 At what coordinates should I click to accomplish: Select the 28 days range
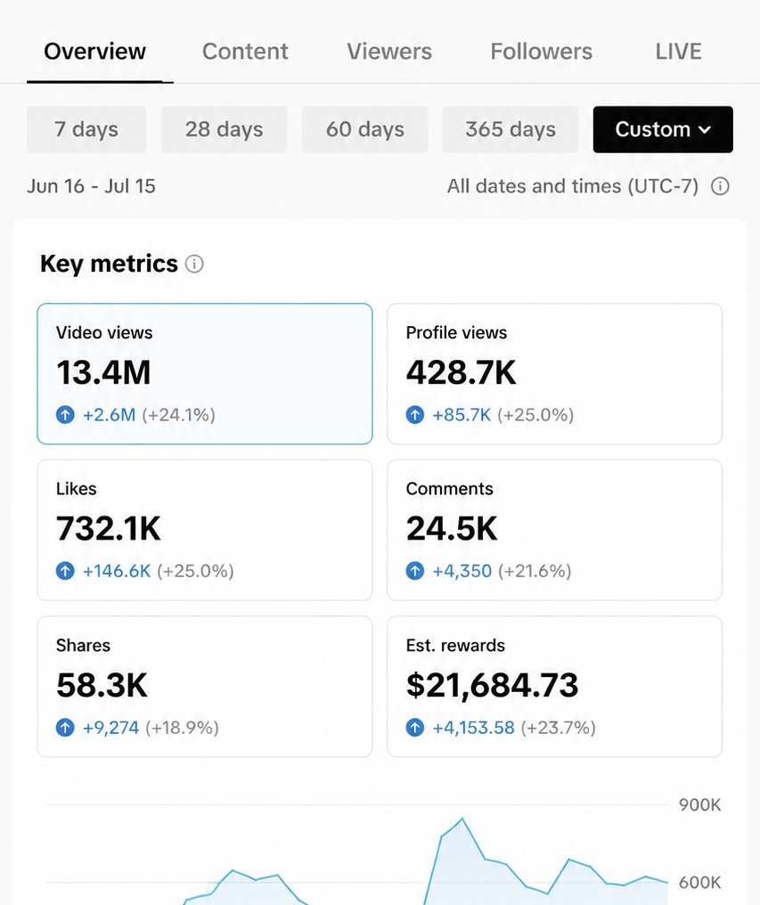click(224, 129)
